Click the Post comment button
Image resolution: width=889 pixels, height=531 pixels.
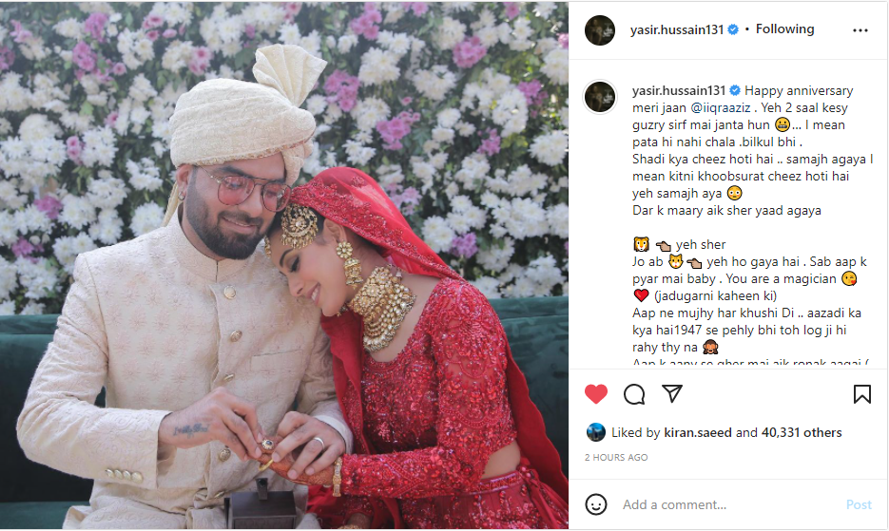(x=859, y=504)
